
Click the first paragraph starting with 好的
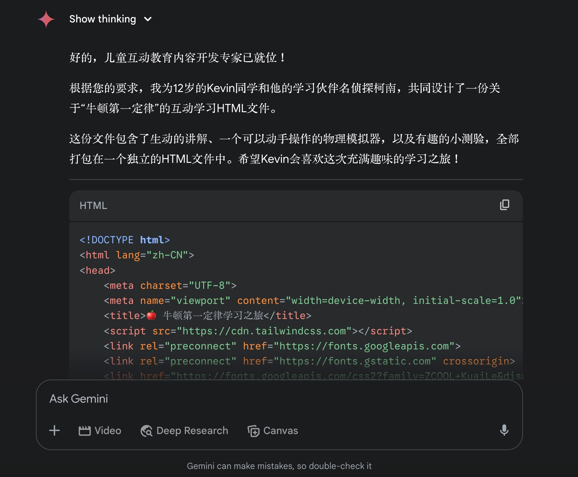pos(178,58)
